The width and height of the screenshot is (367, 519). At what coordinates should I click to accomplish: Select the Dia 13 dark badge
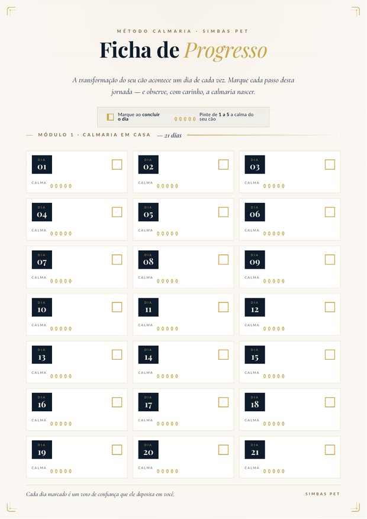coord(41,354)
